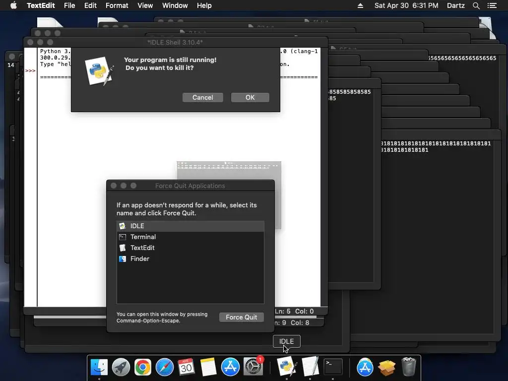Open System Preferences with badge in Dock
508x381 pixels.
pos(253,367)
